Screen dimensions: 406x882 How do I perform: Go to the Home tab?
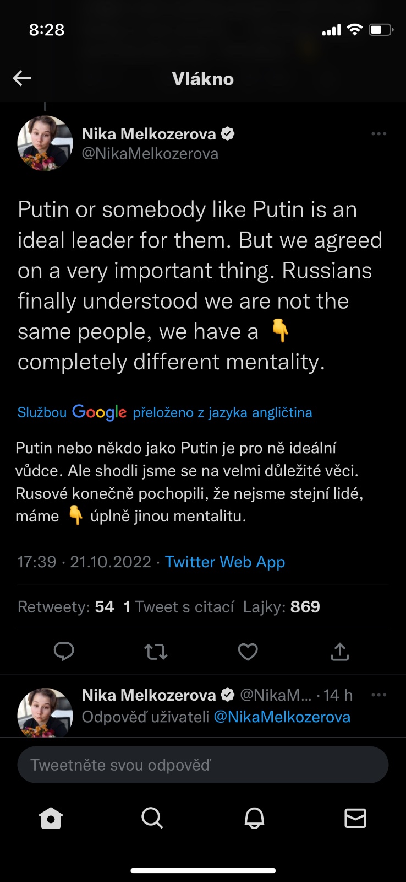click(x=51, y=819)
